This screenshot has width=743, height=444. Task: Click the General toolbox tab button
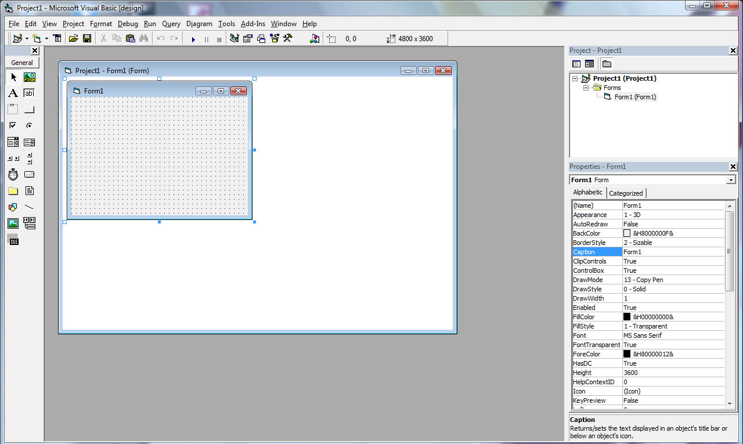point(22,63)
